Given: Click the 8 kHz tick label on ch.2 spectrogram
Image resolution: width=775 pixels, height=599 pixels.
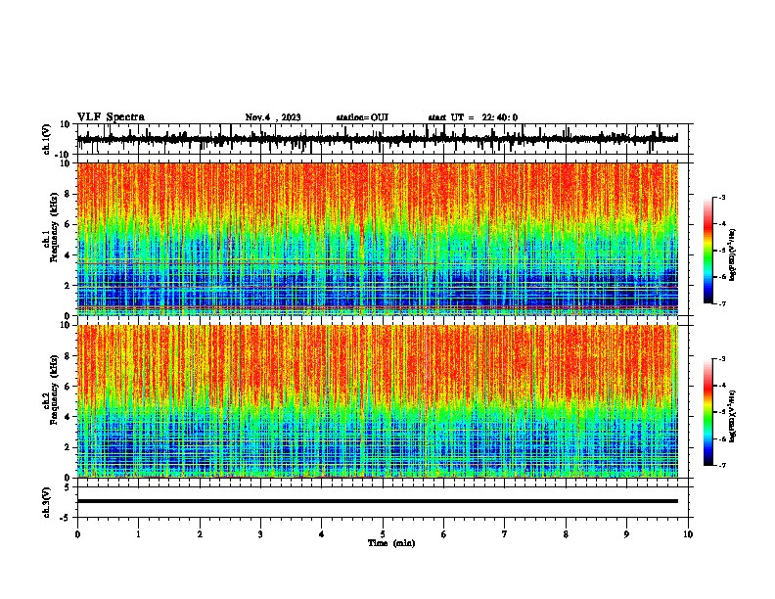Looking at the screenshot, I should 68,356.
